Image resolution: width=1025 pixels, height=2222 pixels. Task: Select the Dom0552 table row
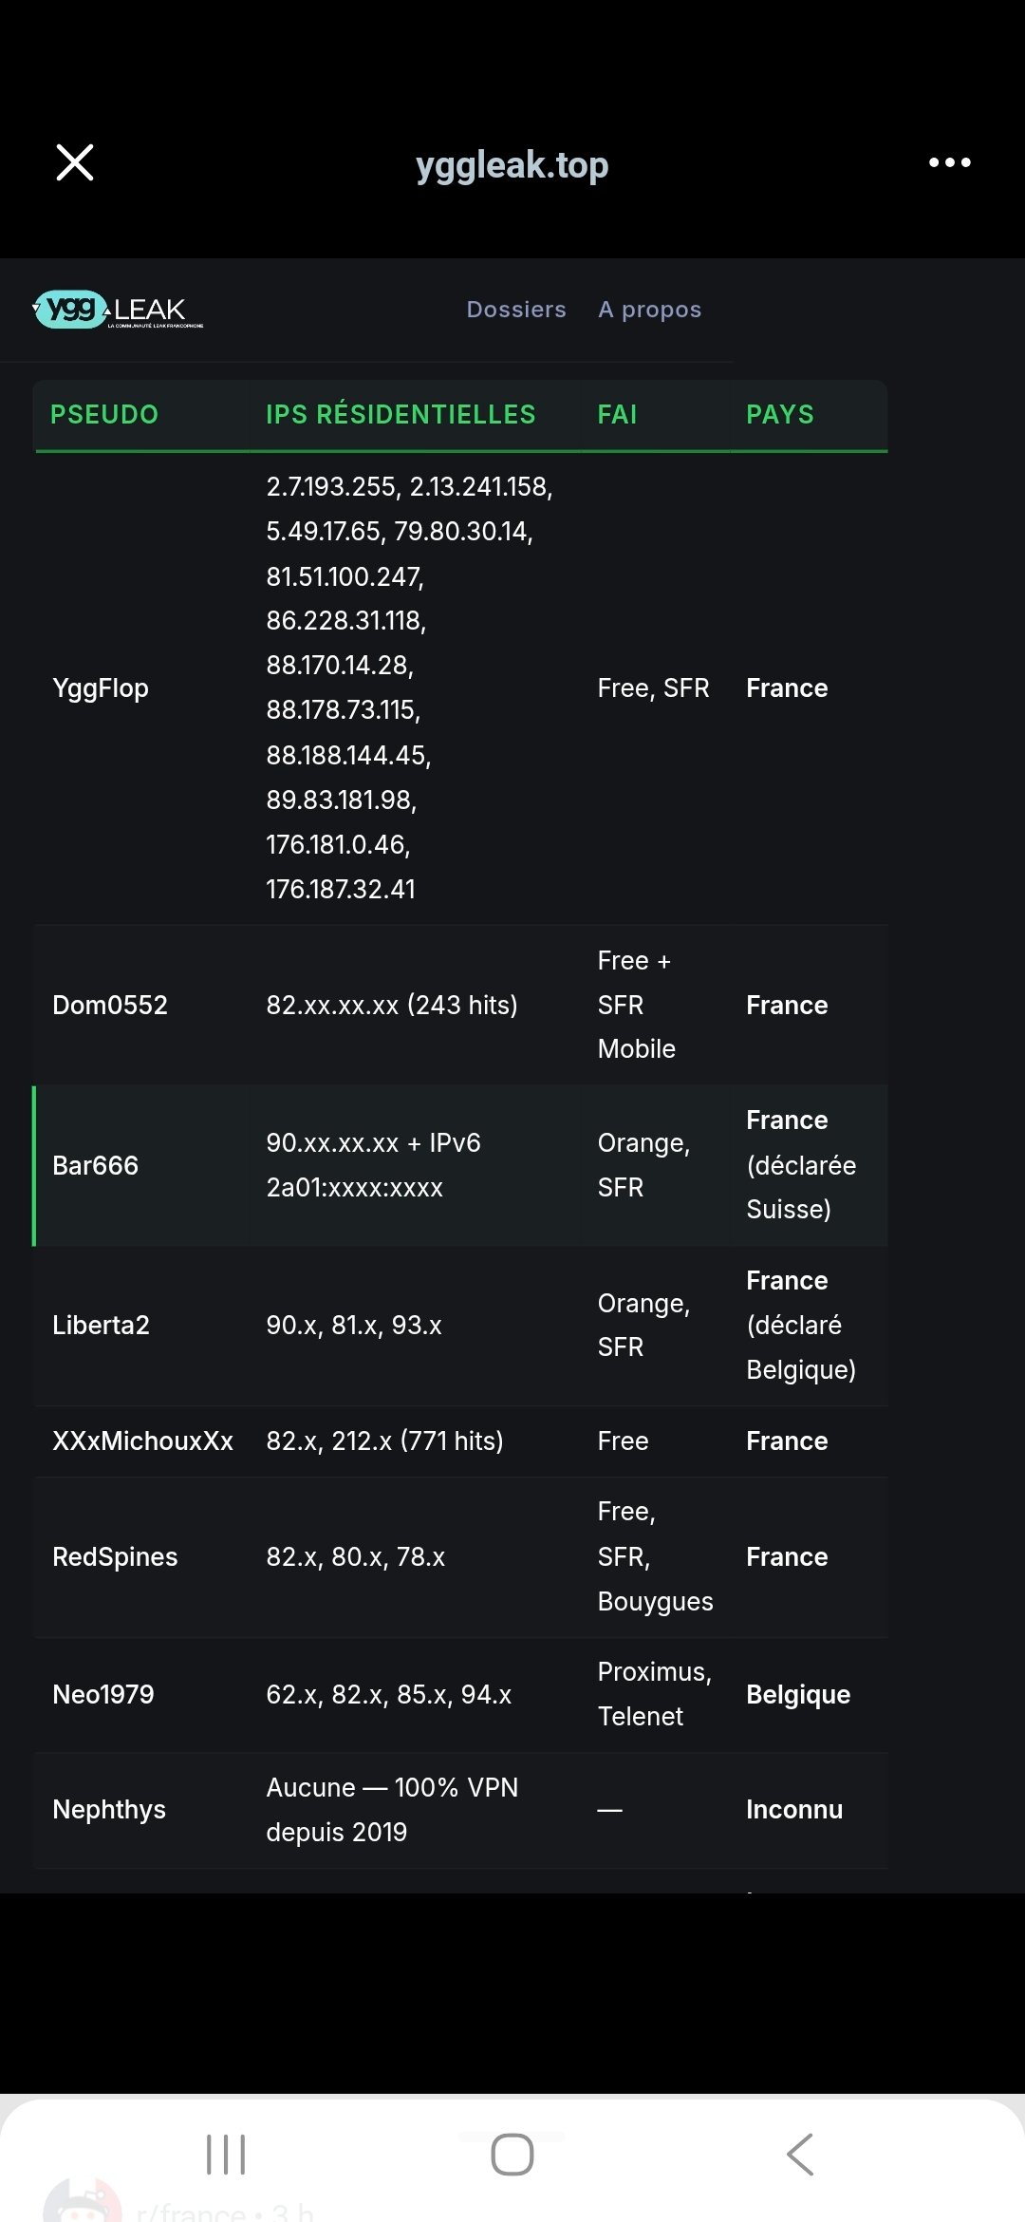pyautogui.click(x=110, y=1005)
